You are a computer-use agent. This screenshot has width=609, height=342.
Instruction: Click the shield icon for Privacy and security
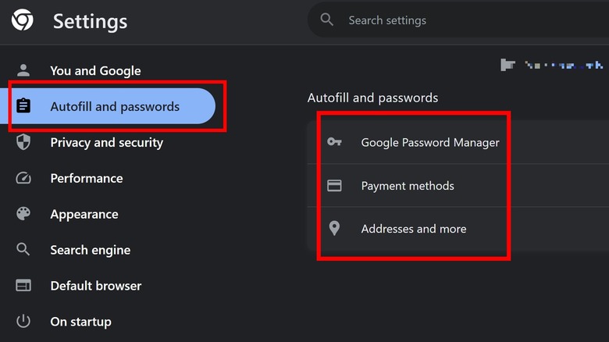click(23, 142)
